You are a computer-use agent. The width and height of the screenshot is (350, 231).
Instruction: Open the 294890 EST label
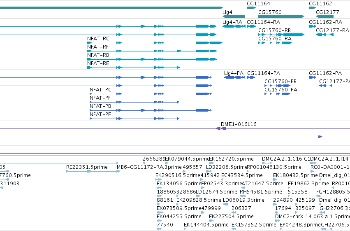(283, 200)
